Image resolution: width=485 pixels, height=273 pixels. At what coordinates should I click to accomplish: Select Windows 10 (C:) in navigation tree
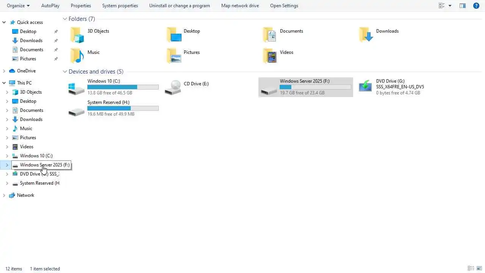tap(36, 156)
